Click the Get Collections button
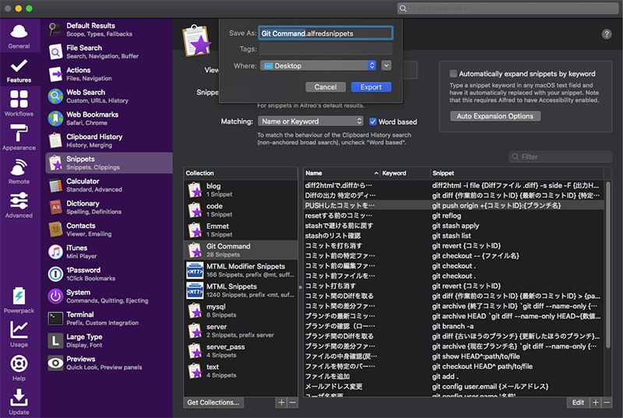 [213, 402]
